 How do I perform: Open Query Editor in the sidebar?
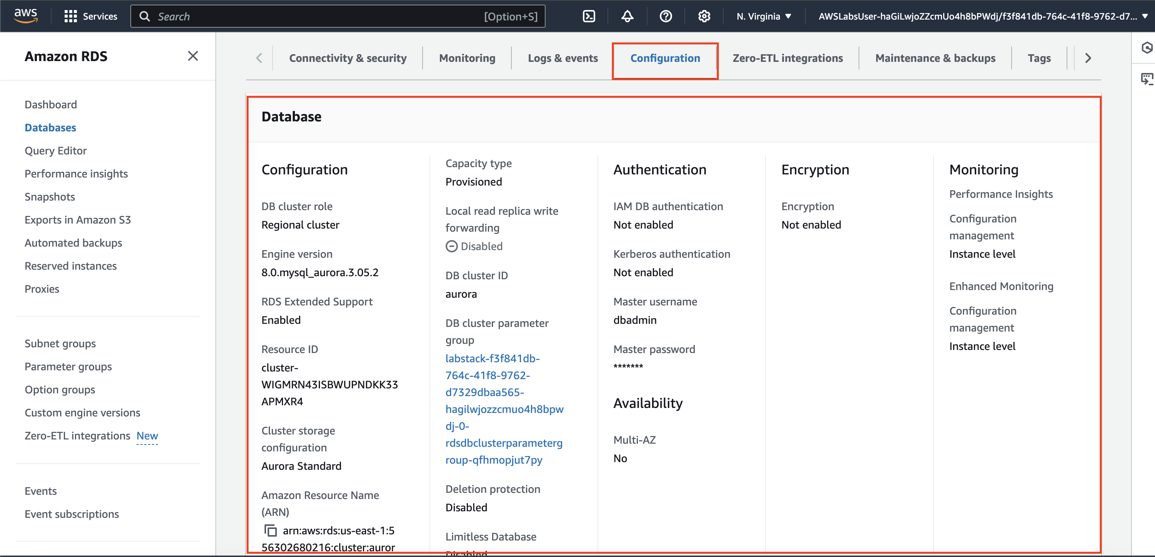point(56,151)
